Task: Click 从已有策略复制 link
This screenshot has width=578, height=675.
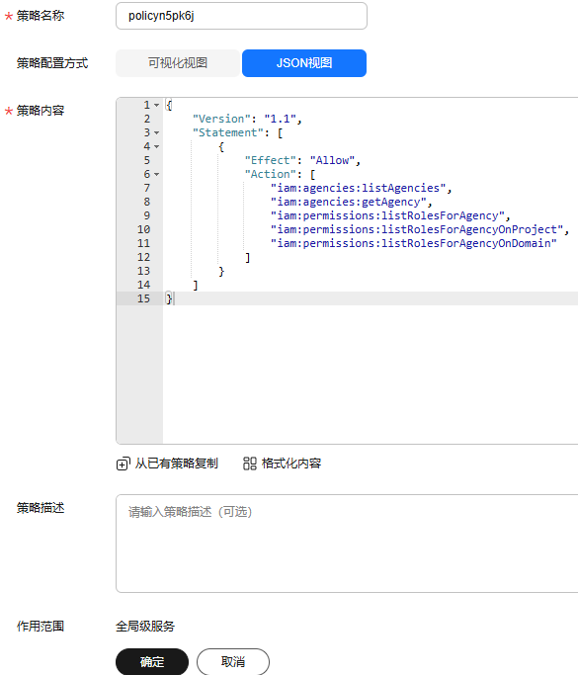Action: (x=177, y=464)
